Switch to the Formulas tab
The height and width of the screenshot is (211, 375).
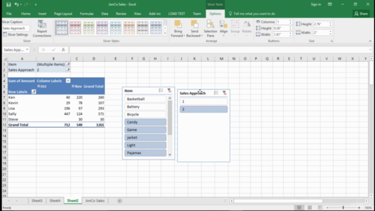[87, 13]
